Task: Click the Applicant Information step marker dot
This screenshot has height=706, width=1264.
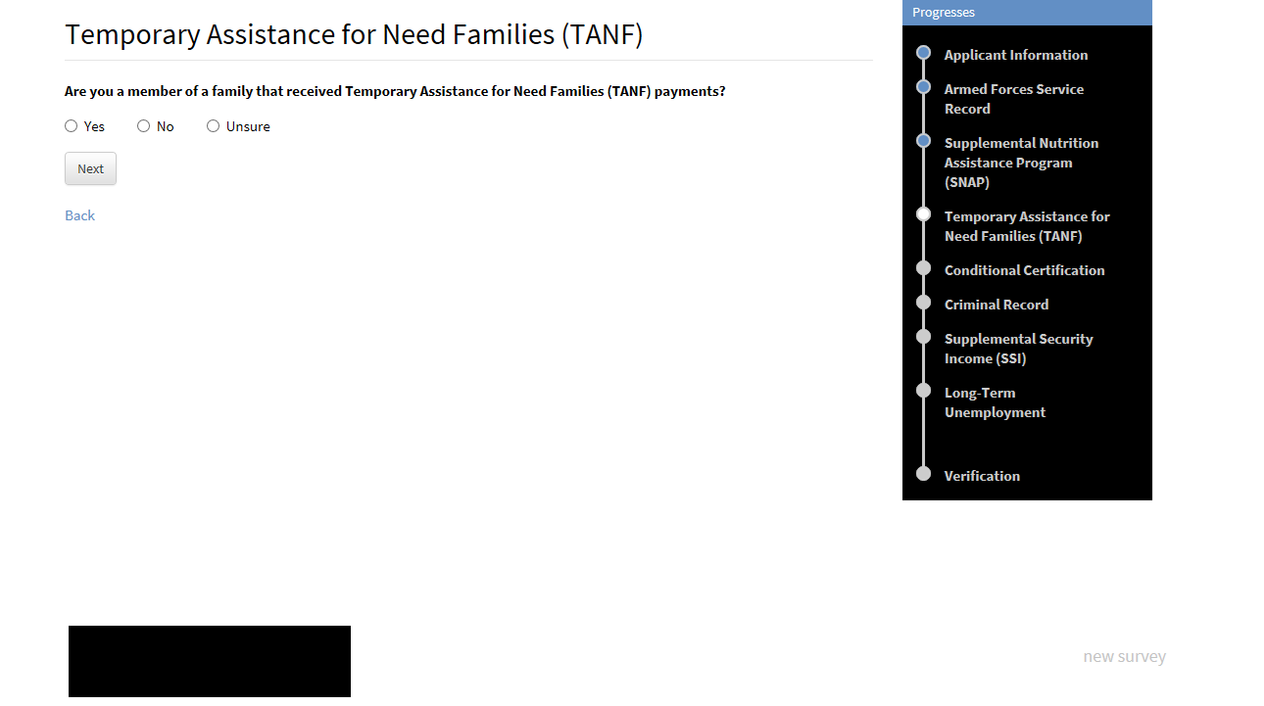Action: (923, 53)
